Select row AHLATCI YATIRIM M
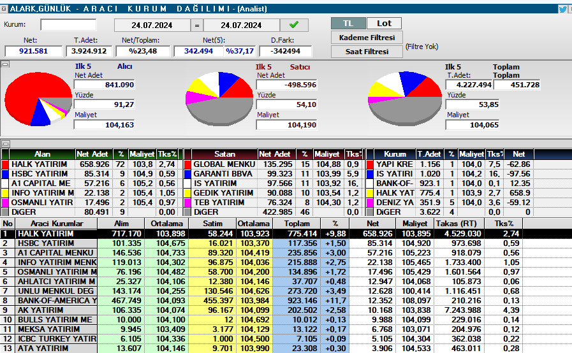Screen dimensions: 572x353 click(286, 282)
